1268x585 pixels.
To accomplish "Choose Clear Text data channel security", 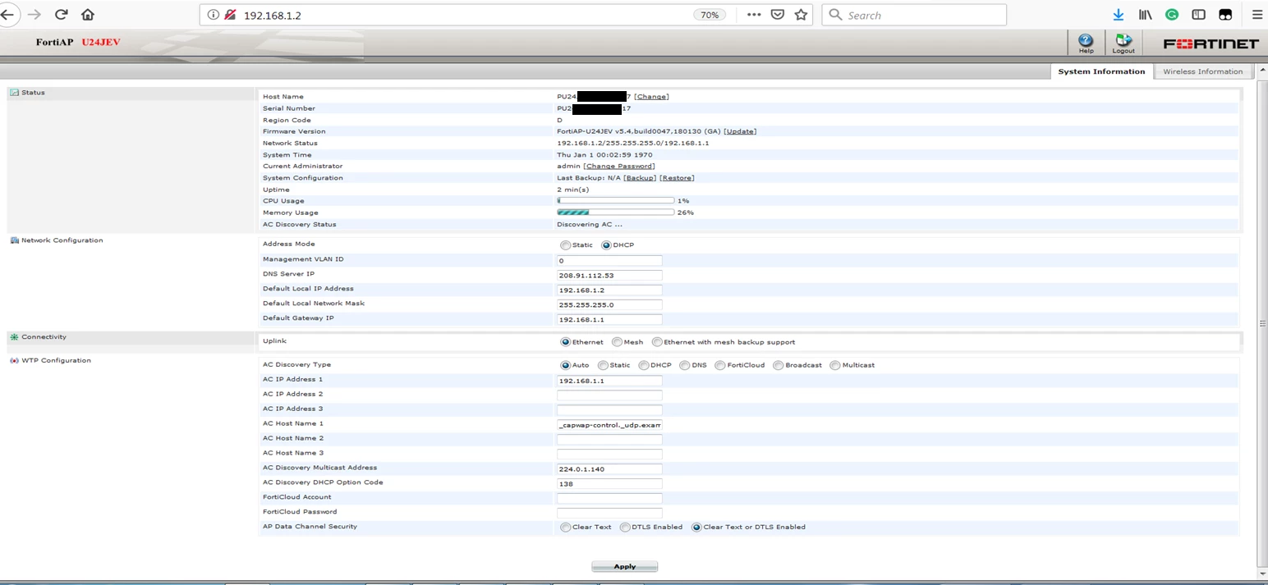I will [565, 528].
